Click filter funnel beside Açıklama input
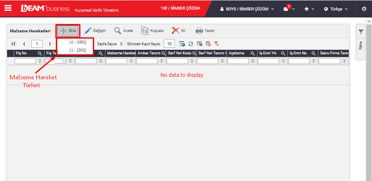The image size is (372, 181). pos(253,61)
